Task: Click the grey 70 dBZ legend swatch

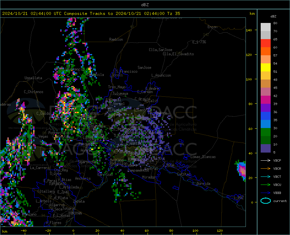Action: pos(266,35)
